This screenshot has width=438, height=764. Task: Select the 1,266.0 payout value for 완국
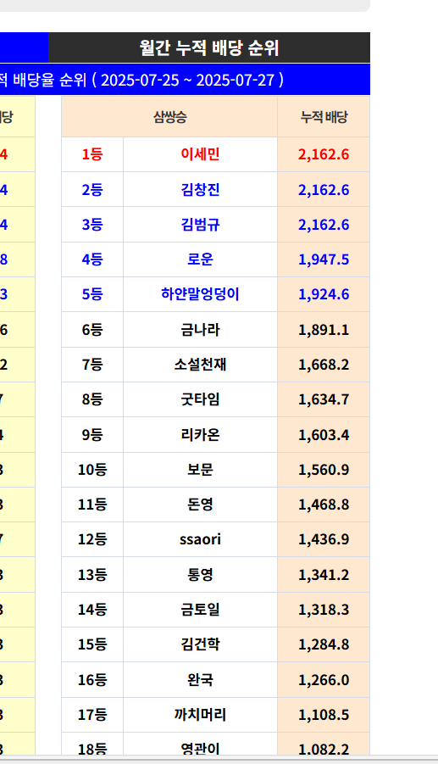pos(324,680)
